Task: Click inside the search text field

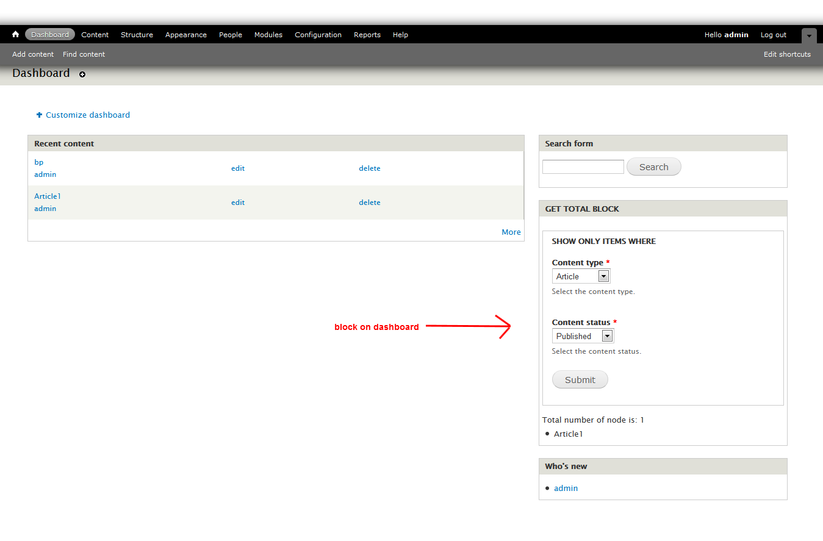Action: 582,166
